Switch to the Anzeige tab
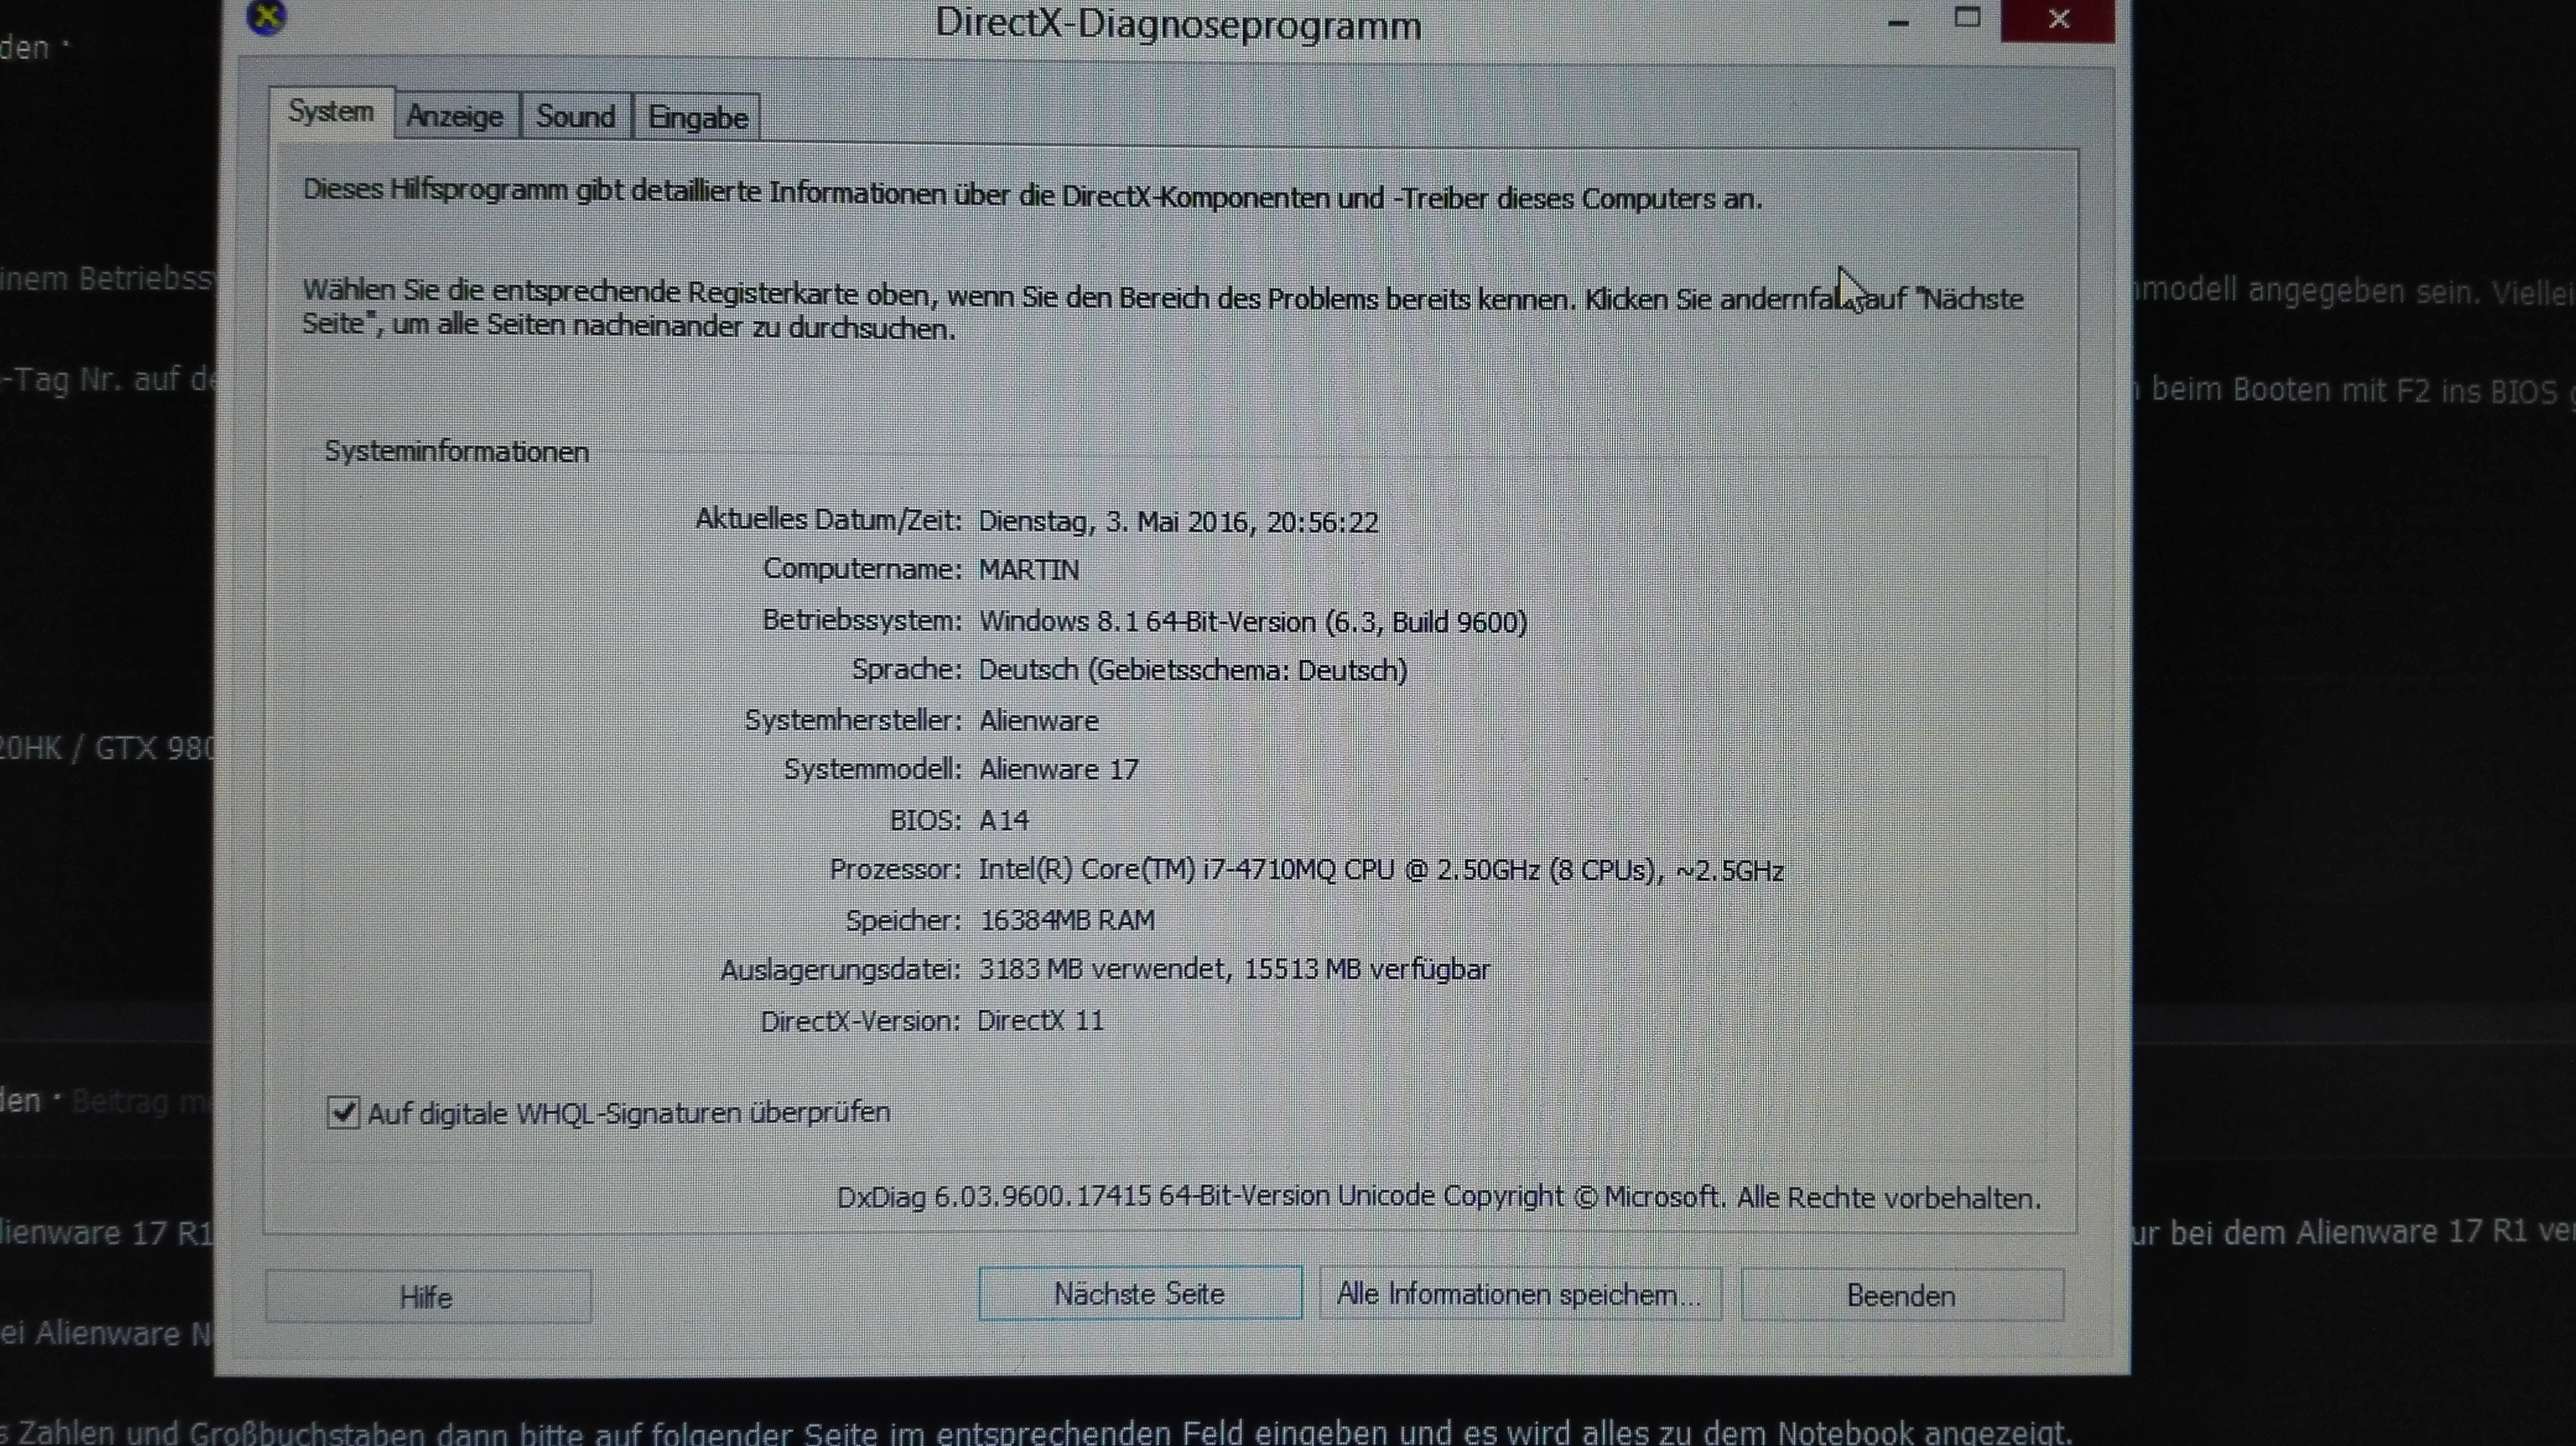The image size is (2576, 1446). (455, 117)
